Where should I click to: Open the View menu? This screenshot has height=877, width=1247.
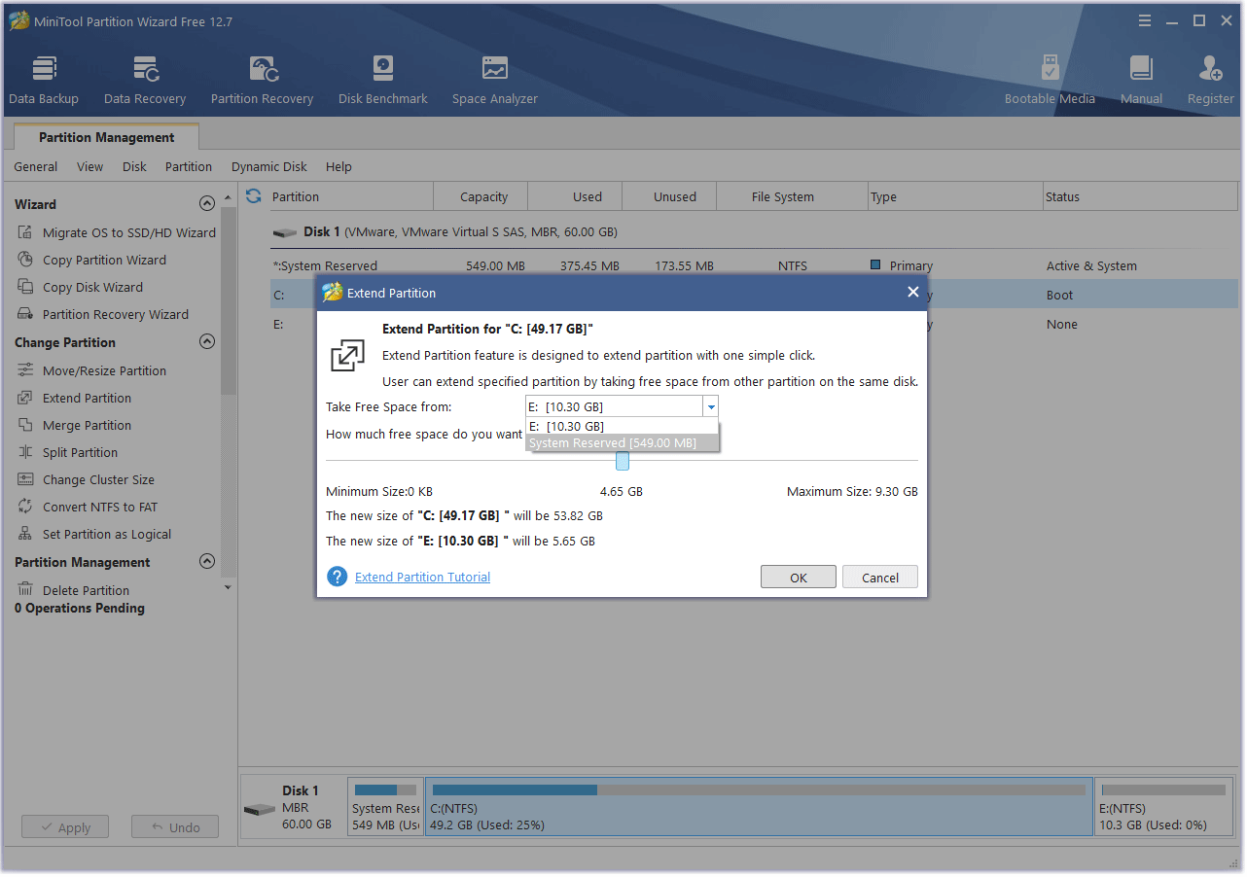click(x=90, y=166)
